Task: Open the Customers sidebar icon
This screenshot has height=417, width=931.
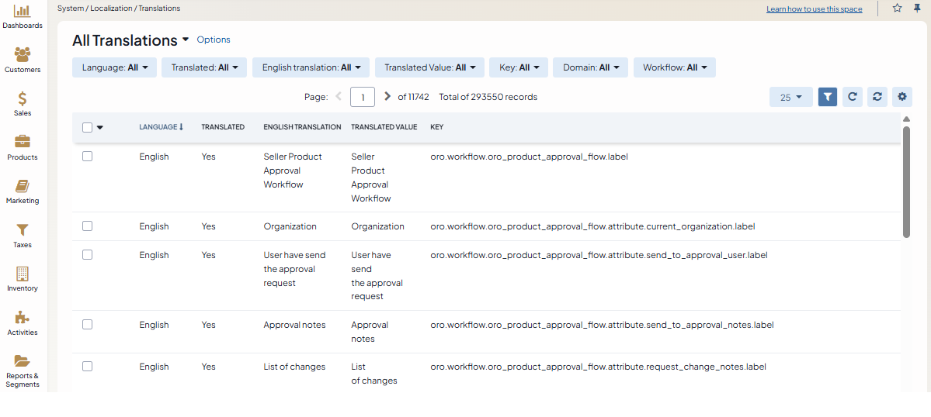Action: pos(23,55)
